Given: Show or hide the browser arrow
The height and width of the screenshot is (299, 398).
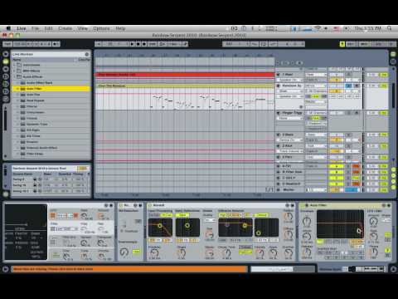Looking at the screenshot, I should (6, 54).
